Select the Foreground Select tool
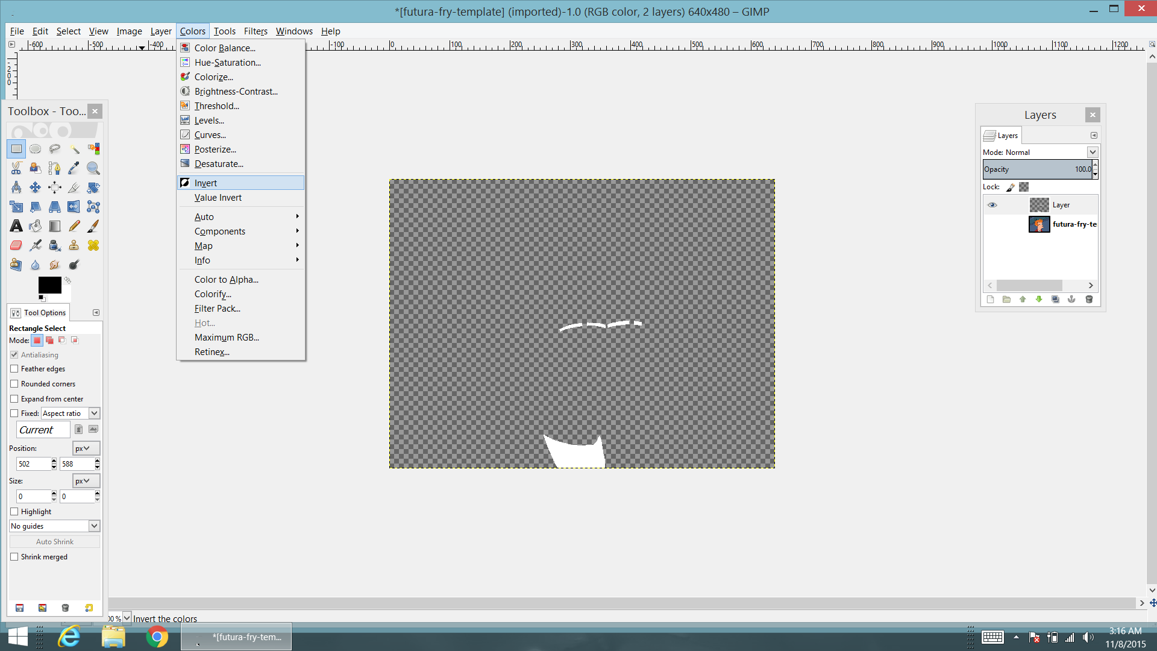 coord(36,168)
